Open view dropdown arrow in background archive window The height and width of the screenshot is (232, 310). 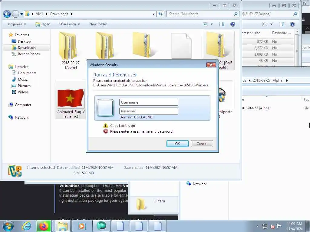point(271,24)
